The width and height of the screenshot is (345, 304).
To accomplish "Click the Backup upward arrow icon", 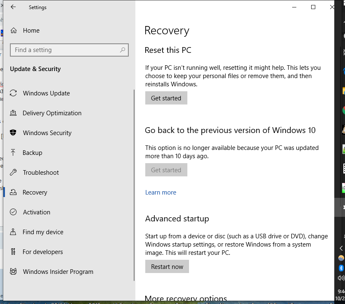I will 13,152.
